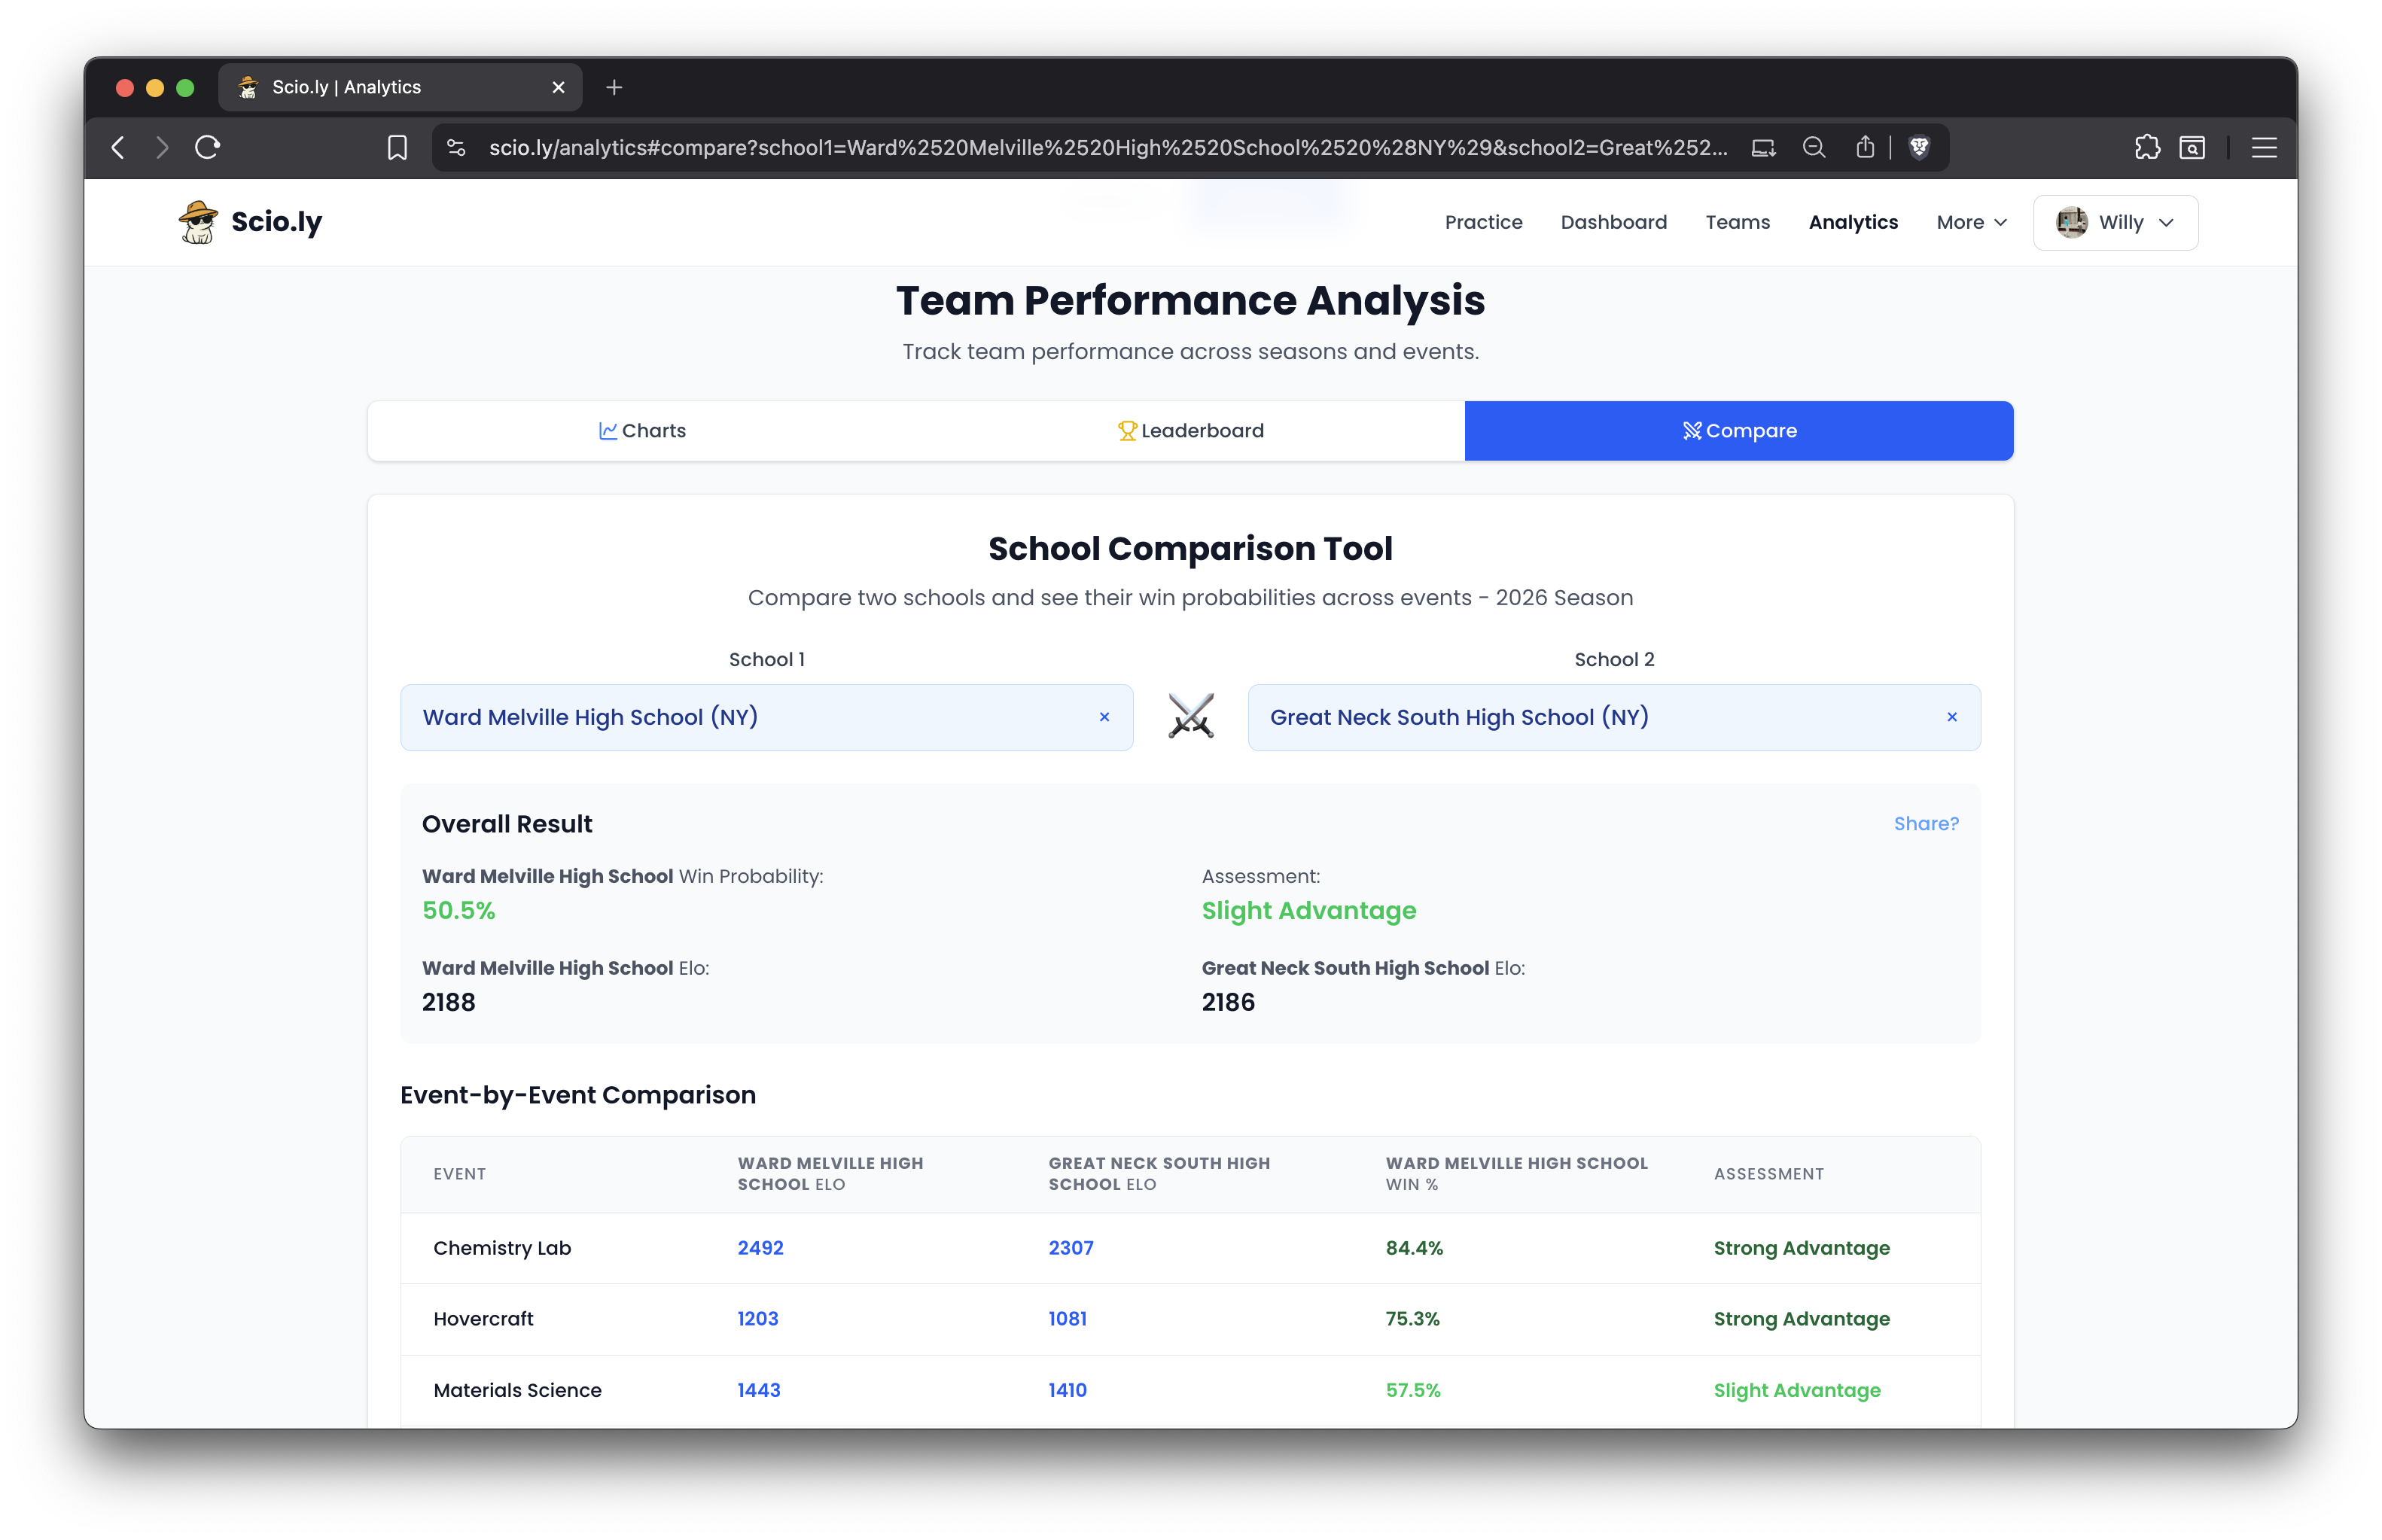Open the browser extensions puzzle icon

(x=2147, y=148)
